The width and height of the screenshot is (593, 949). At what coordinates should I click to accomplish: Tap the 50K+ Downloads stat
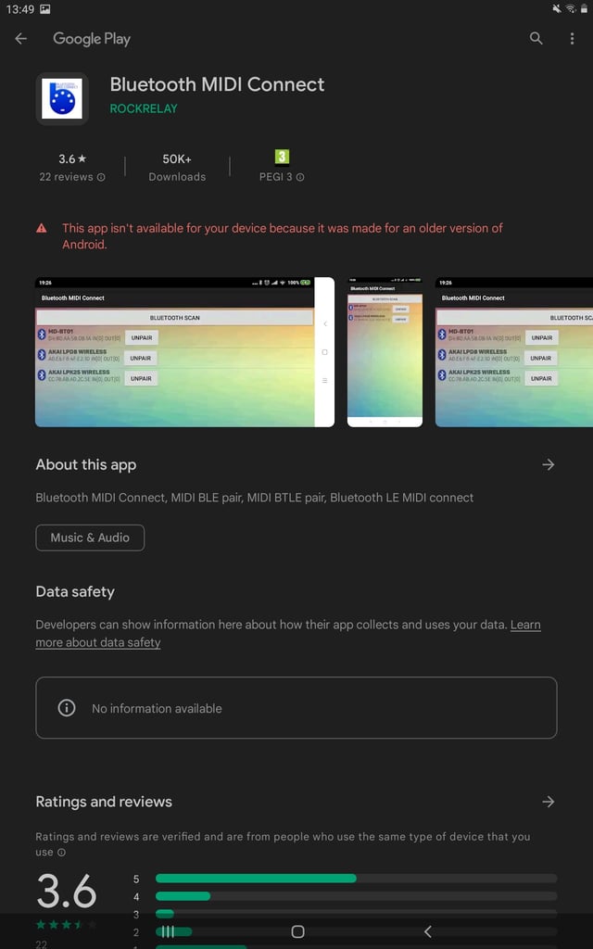click(177, 167)
